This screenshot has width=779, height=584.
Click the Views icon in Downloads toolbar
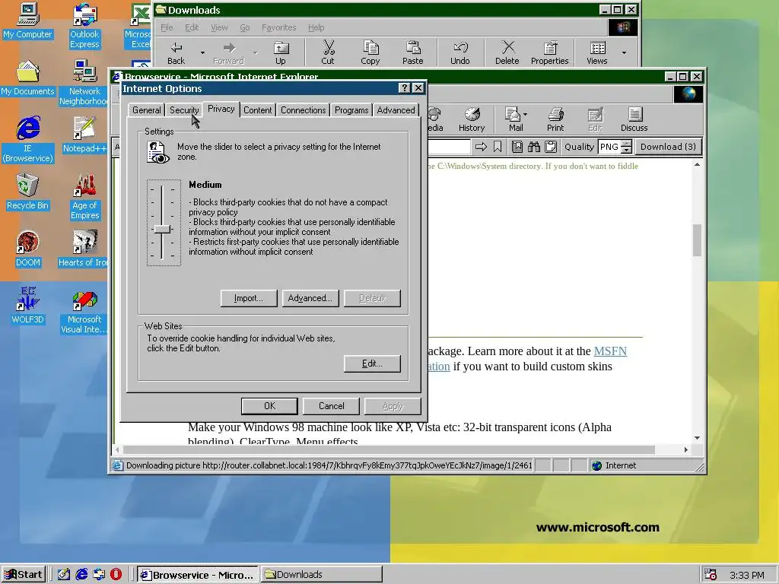(597, 53)
